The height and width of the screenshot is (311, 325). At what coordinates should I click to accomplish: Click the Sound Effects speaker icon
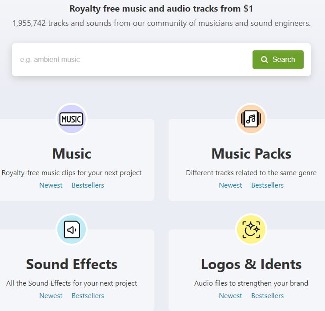72,229
